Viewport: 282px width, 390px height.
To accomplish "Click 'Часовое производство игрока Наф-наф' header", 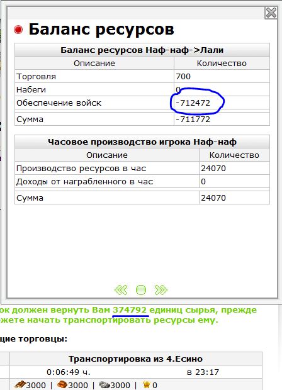I will coord(142,142).
